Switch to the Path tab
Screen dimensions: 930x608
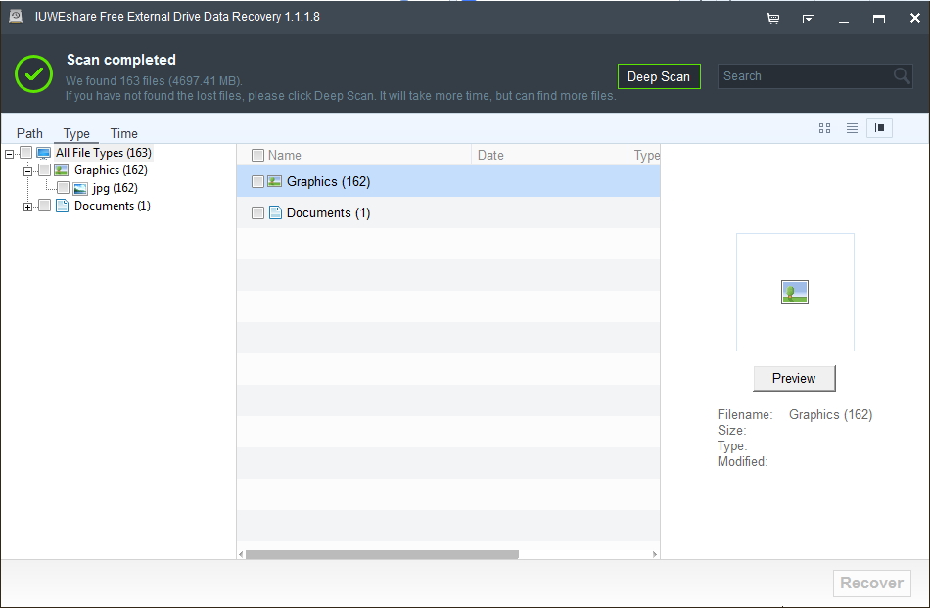[29, 133]
